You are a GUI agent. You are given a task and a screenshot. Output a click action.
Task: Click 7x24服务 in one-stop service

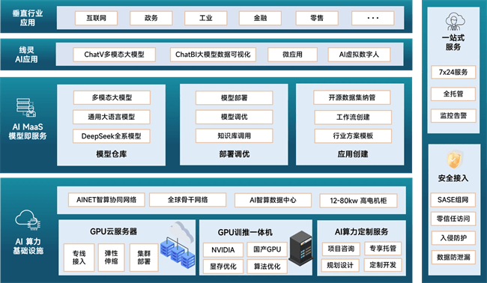click(453, 73)
